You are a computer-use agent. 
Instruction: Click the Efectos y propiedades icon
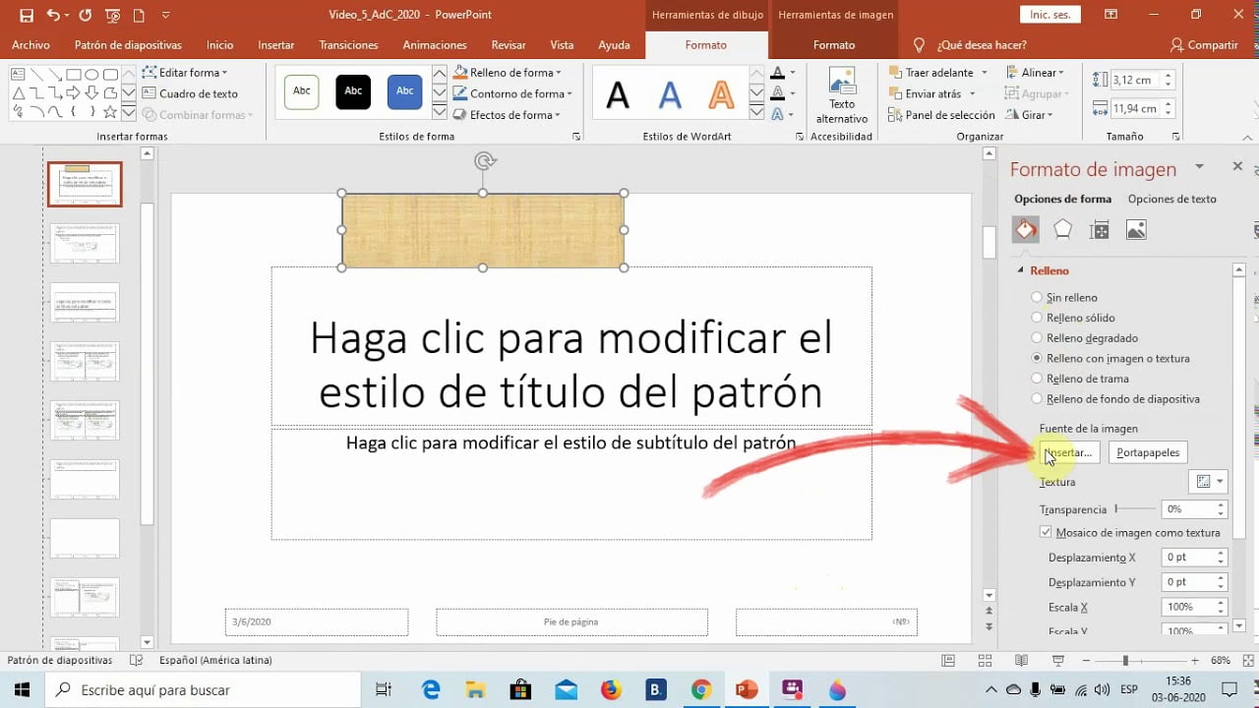pos(1061,228)
